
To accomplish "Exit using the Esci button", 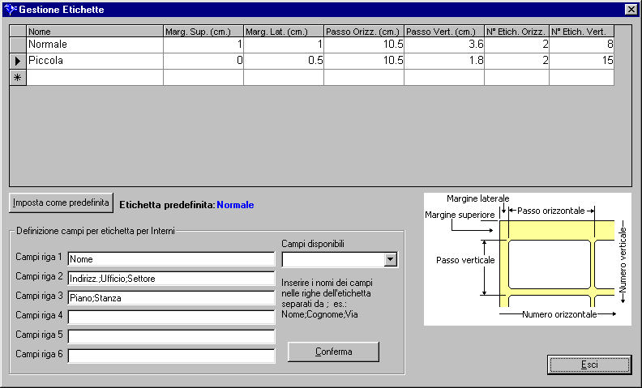I will click(x=589, y=365).
